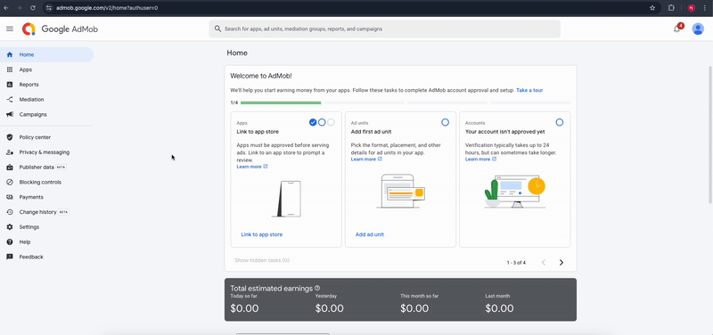Go to next tasks page chevron
The image size is (713, 335).
point(561,262)
